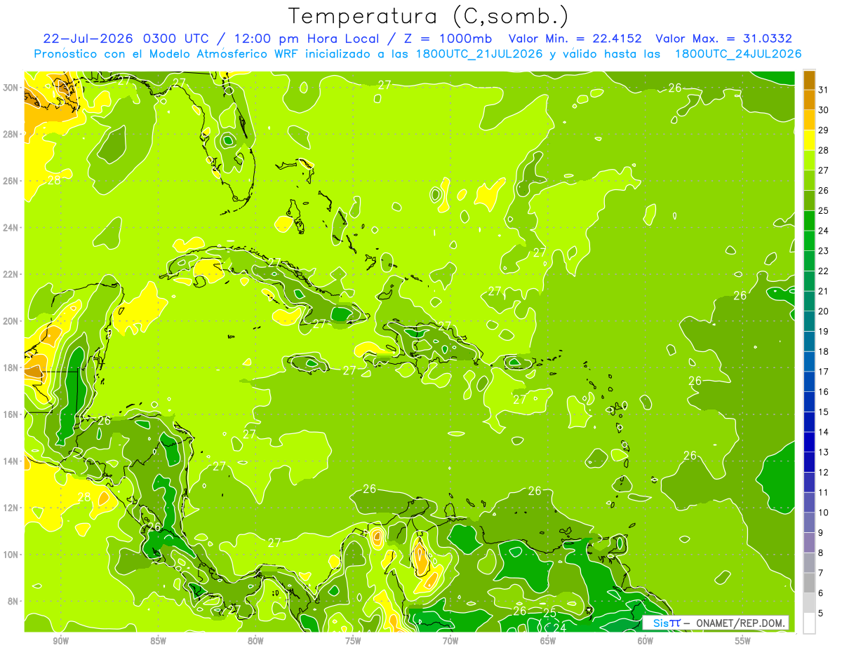Viewport: 842px width, 650px height.
Task: Pick the teal legend swatch between 19 and 20
Action: point(809,320)
